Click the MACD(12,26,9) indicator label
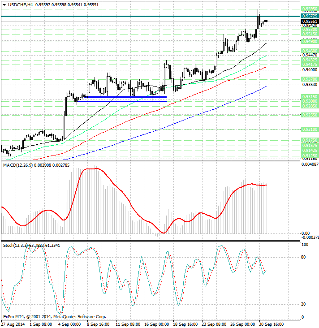 18,166
